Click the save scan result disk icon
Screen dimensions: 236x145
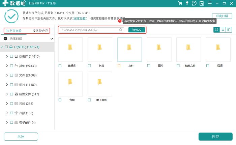(202, 3)
